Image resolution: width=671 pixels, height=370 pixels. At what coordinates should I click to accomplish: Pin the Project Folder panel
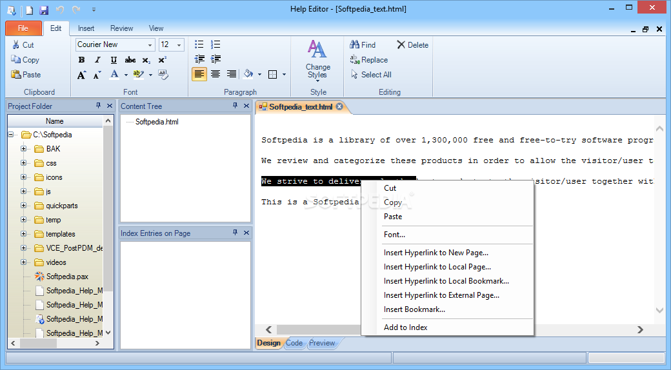coord(99,106)
